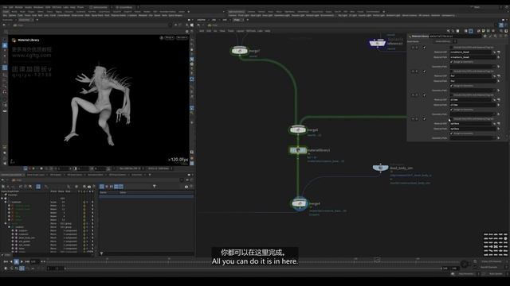Screen dimensions: 510x286
Task: Open the parameter pane gear menu
Action: 485,37
